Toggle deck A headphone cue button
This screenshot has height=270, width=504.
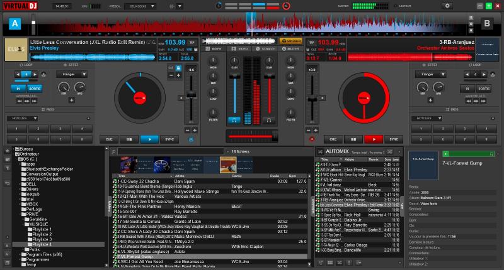[x=234, y=120]
